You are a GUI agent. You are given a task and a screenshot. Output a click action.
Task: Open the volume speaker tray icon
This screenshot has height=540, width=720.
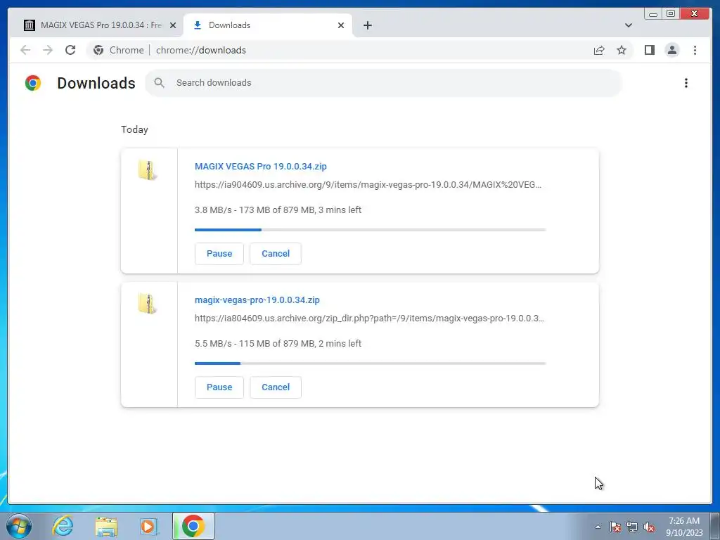(x=649, y=527)
